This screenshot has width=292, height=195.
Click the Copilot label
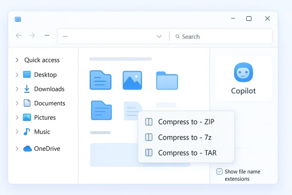point(243,91)
